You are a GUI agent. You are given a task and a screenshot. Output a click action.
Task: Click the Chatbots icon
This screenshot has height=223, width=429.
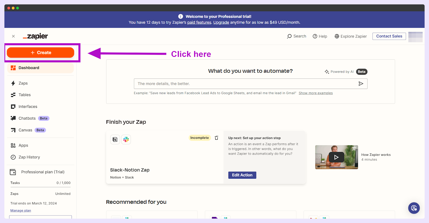pos(13,118)
